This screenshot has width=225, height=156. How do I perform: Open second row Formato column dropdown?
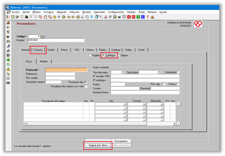[144, 108]
